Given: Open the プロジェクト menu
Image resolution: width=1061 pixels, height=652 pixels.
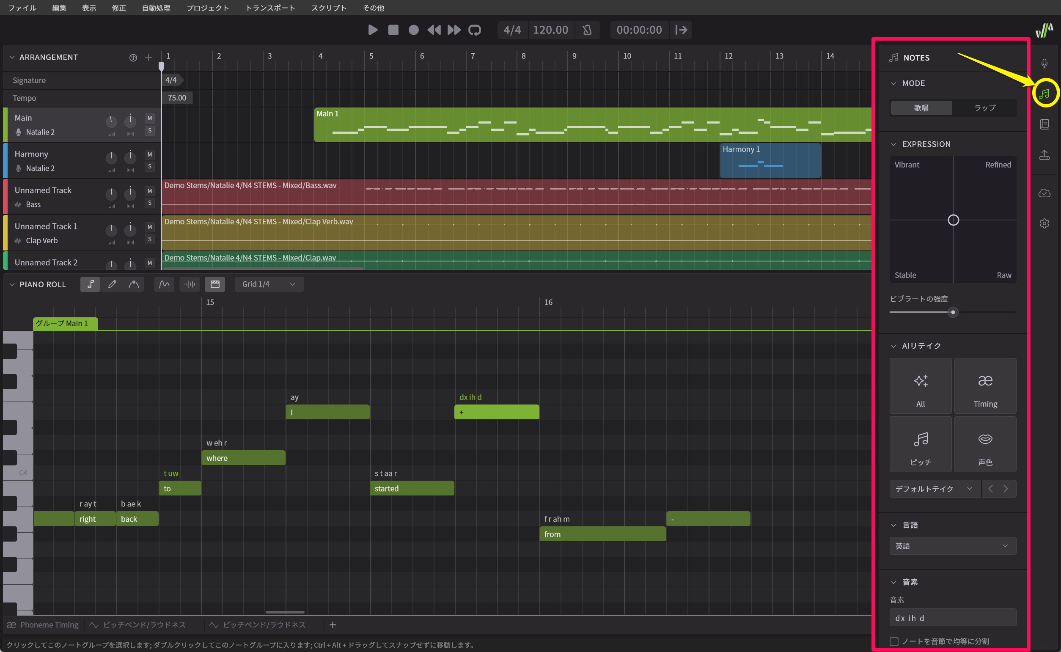Looking at the screenshot, I should point(207,8).
